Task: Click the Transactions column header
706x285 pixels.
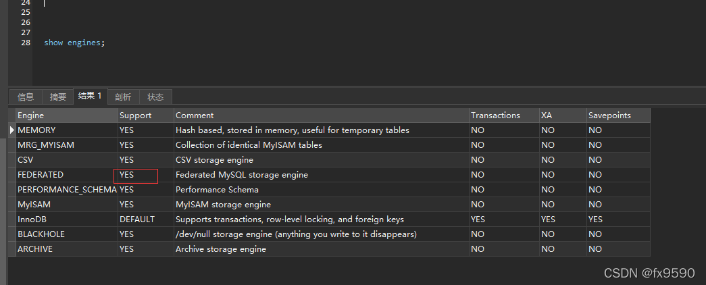Action: (x=503, y=115)
